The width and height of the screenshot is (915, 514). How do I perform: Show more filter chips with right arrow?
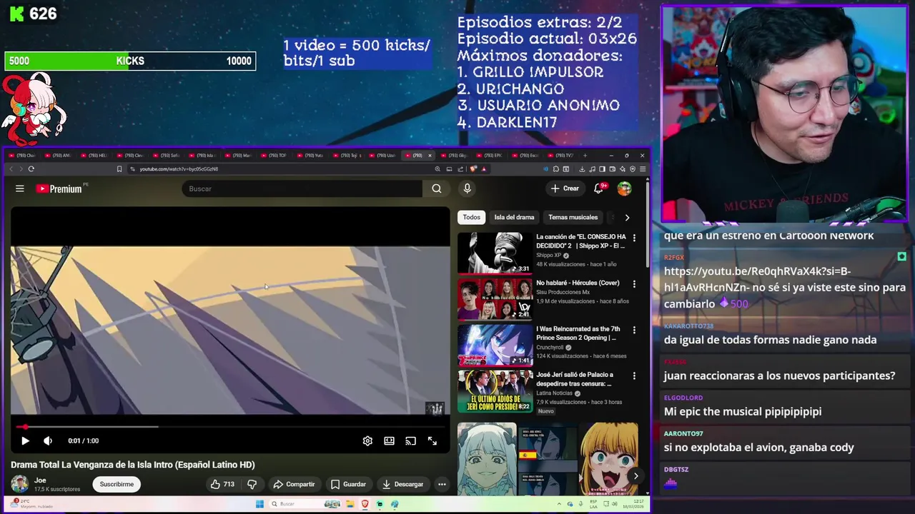coord(627,217)
